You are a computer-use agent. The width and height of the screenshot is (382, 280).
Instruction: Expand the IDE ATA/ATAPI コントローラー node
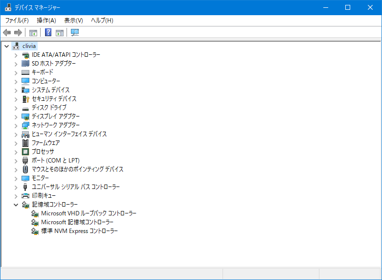16,55
